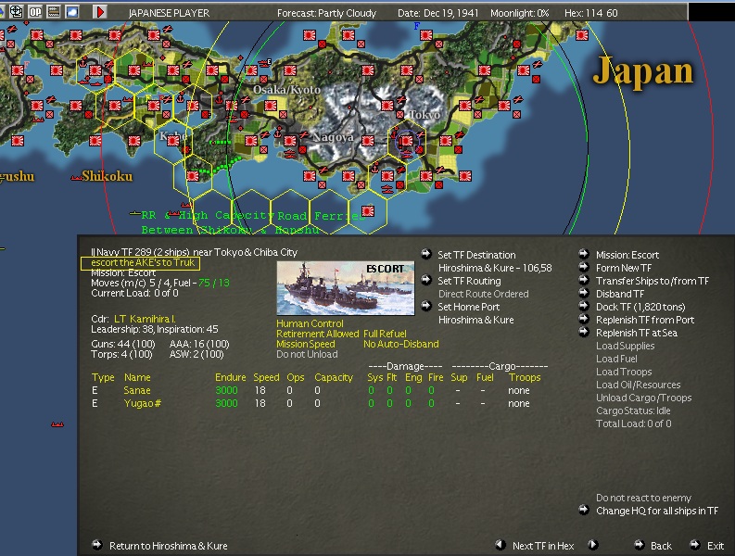Screen dimensions: 735x556
Task: Click the red end-turn arrow icon
Action: pyautogui.click(x=100, y=11)
